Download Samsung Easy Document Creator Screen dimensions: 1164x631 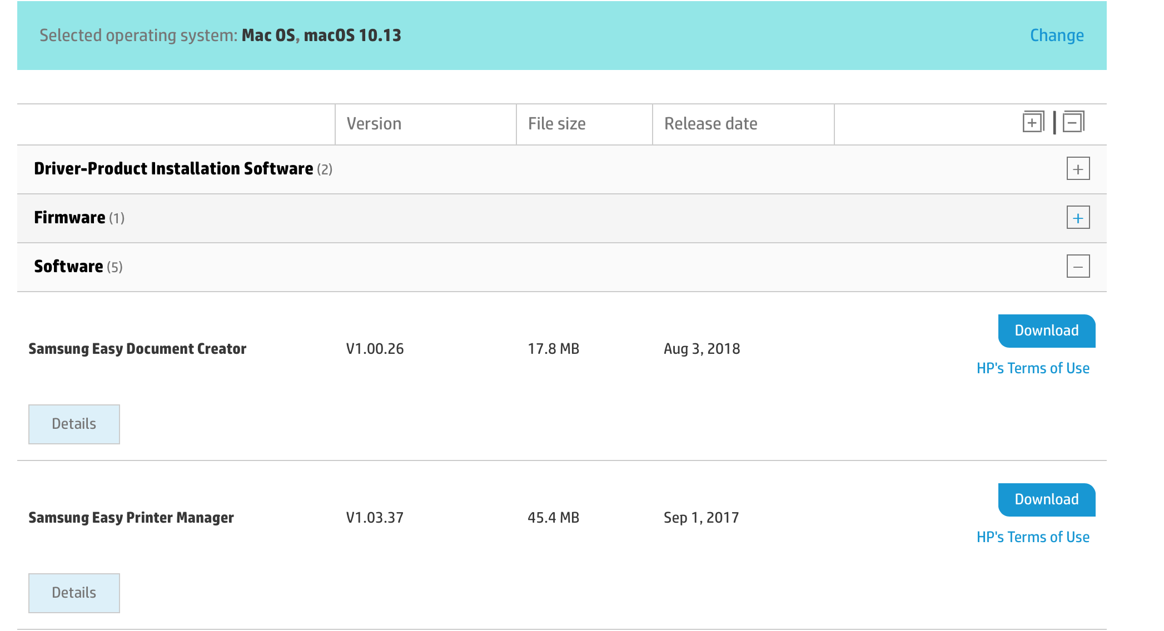1047,331
